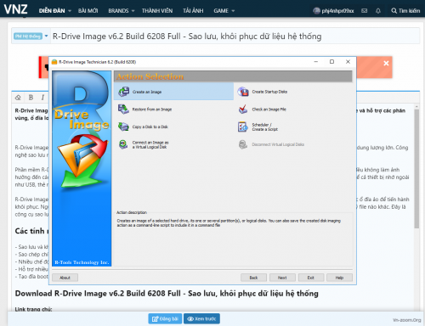
Task: Open the DIỄN ĐÀN menu
Action: pyautogui.click(x=52, y=11)
